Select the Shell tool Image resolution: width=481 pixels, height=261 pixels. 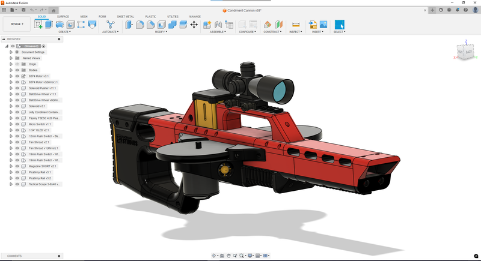162,25
